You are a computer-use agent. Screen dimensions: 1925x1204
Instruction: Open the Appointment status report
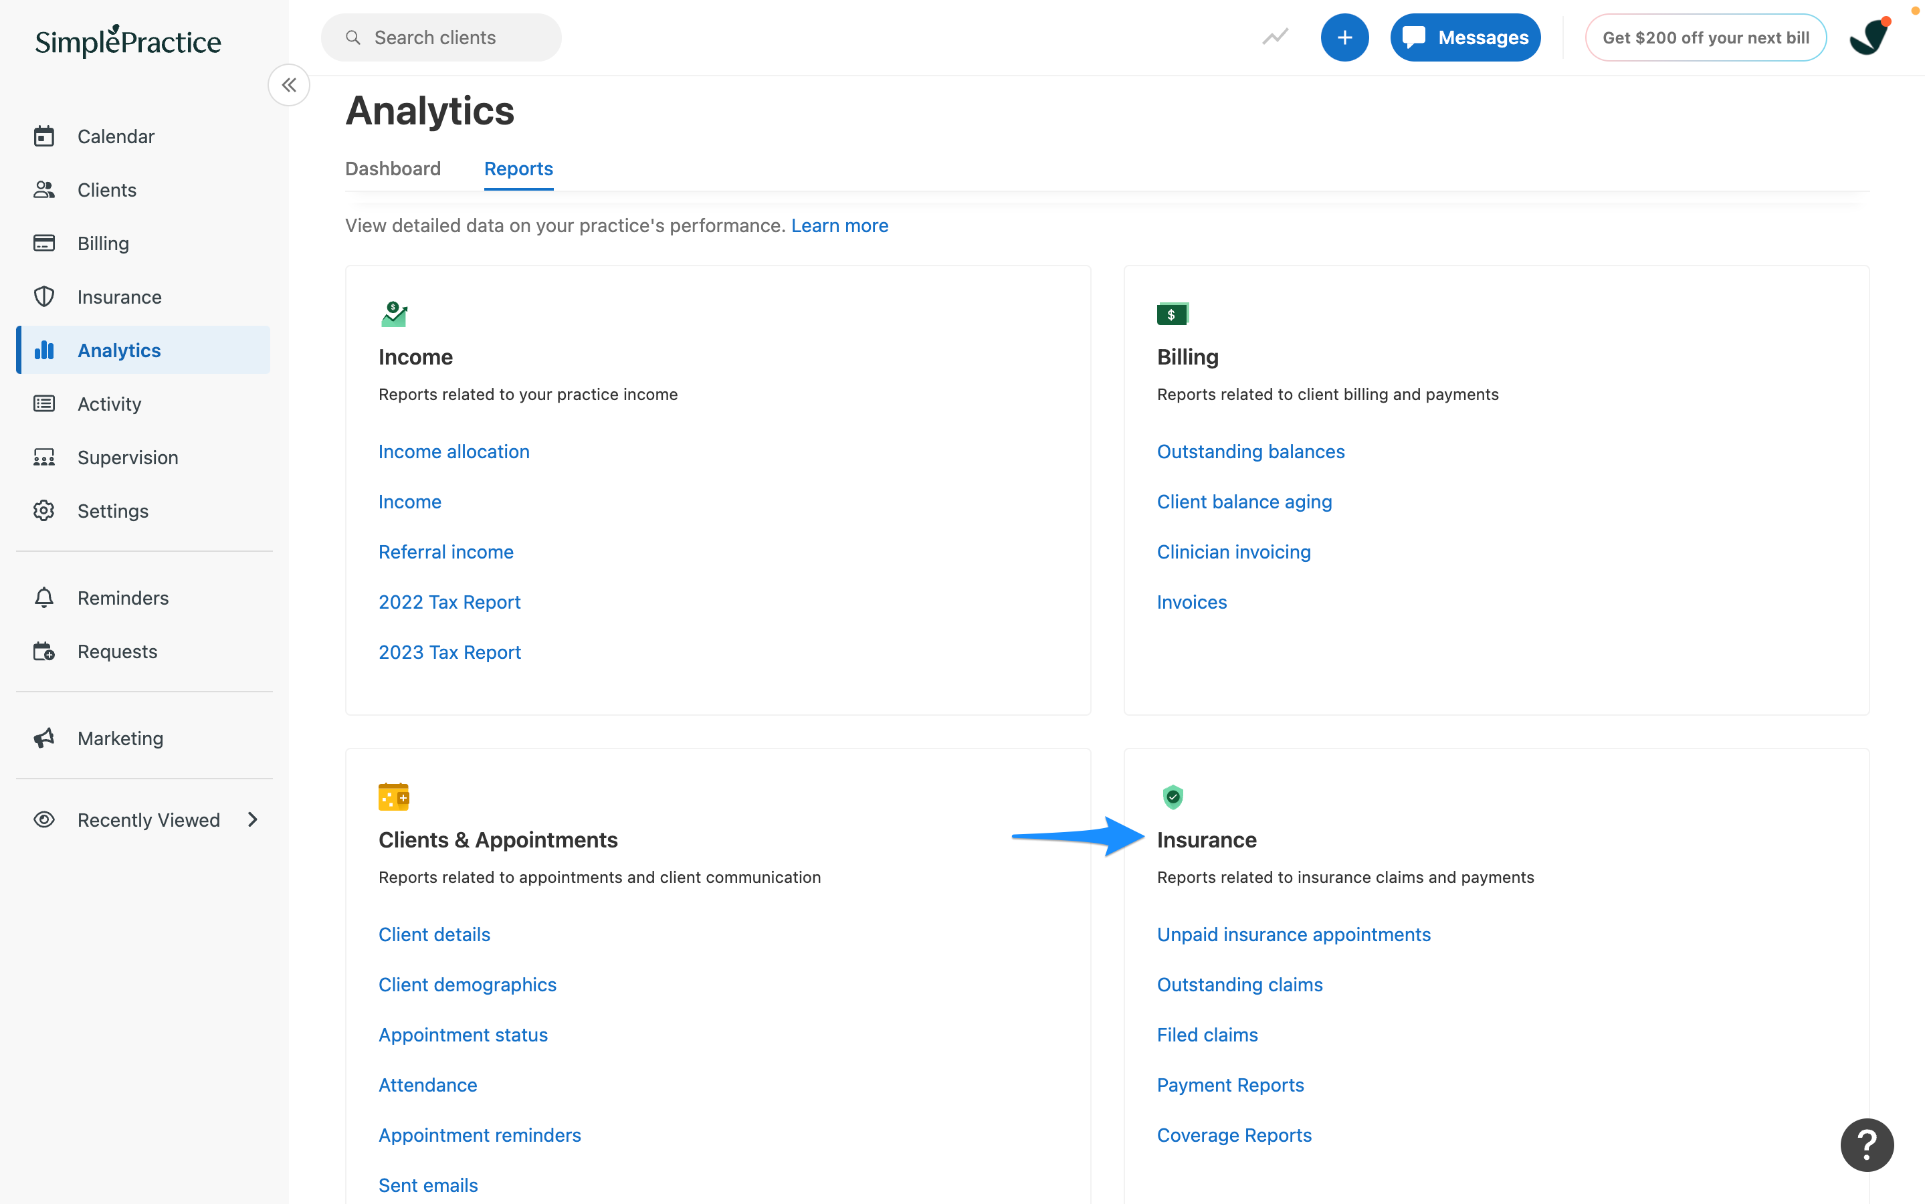pos(463,1034)
